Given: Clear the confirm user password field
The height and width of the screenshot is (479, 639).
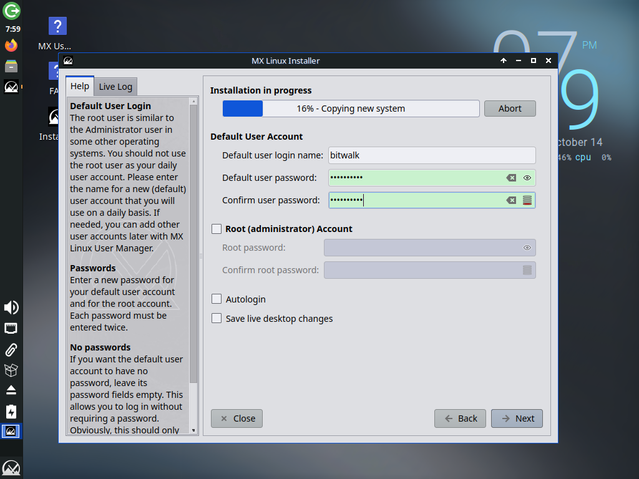Looking at the screenshot, I should [x=511, y=200].
